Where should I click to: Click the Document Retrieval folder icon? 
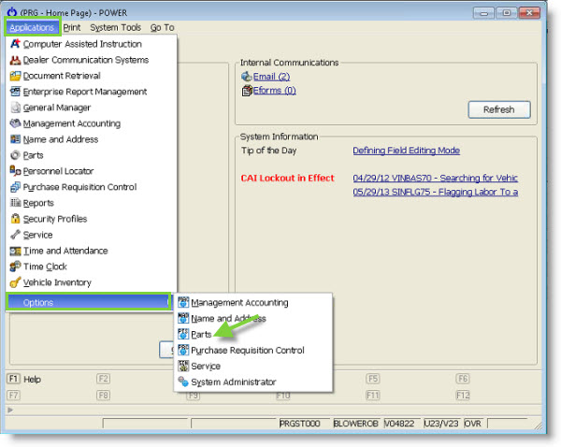(15, 76)
